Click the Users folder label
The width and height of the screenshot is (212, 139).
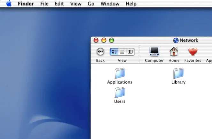point(120,101)
